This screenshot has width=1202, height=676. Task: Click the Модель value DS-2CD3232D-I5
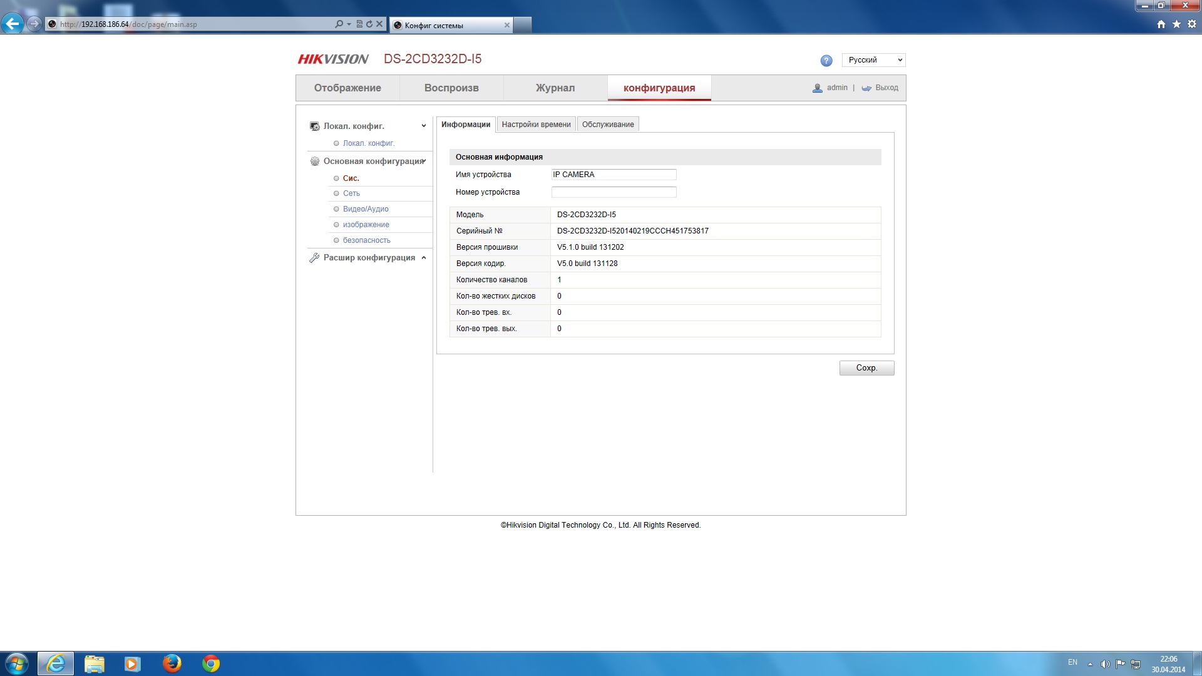pos(587,215)
